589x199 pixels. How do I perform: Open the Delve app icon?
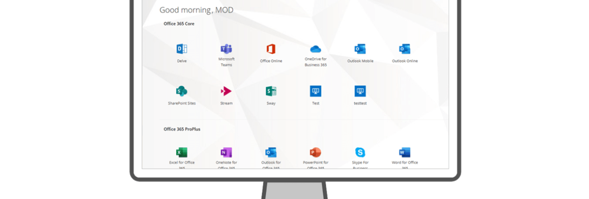pos(182,49)
